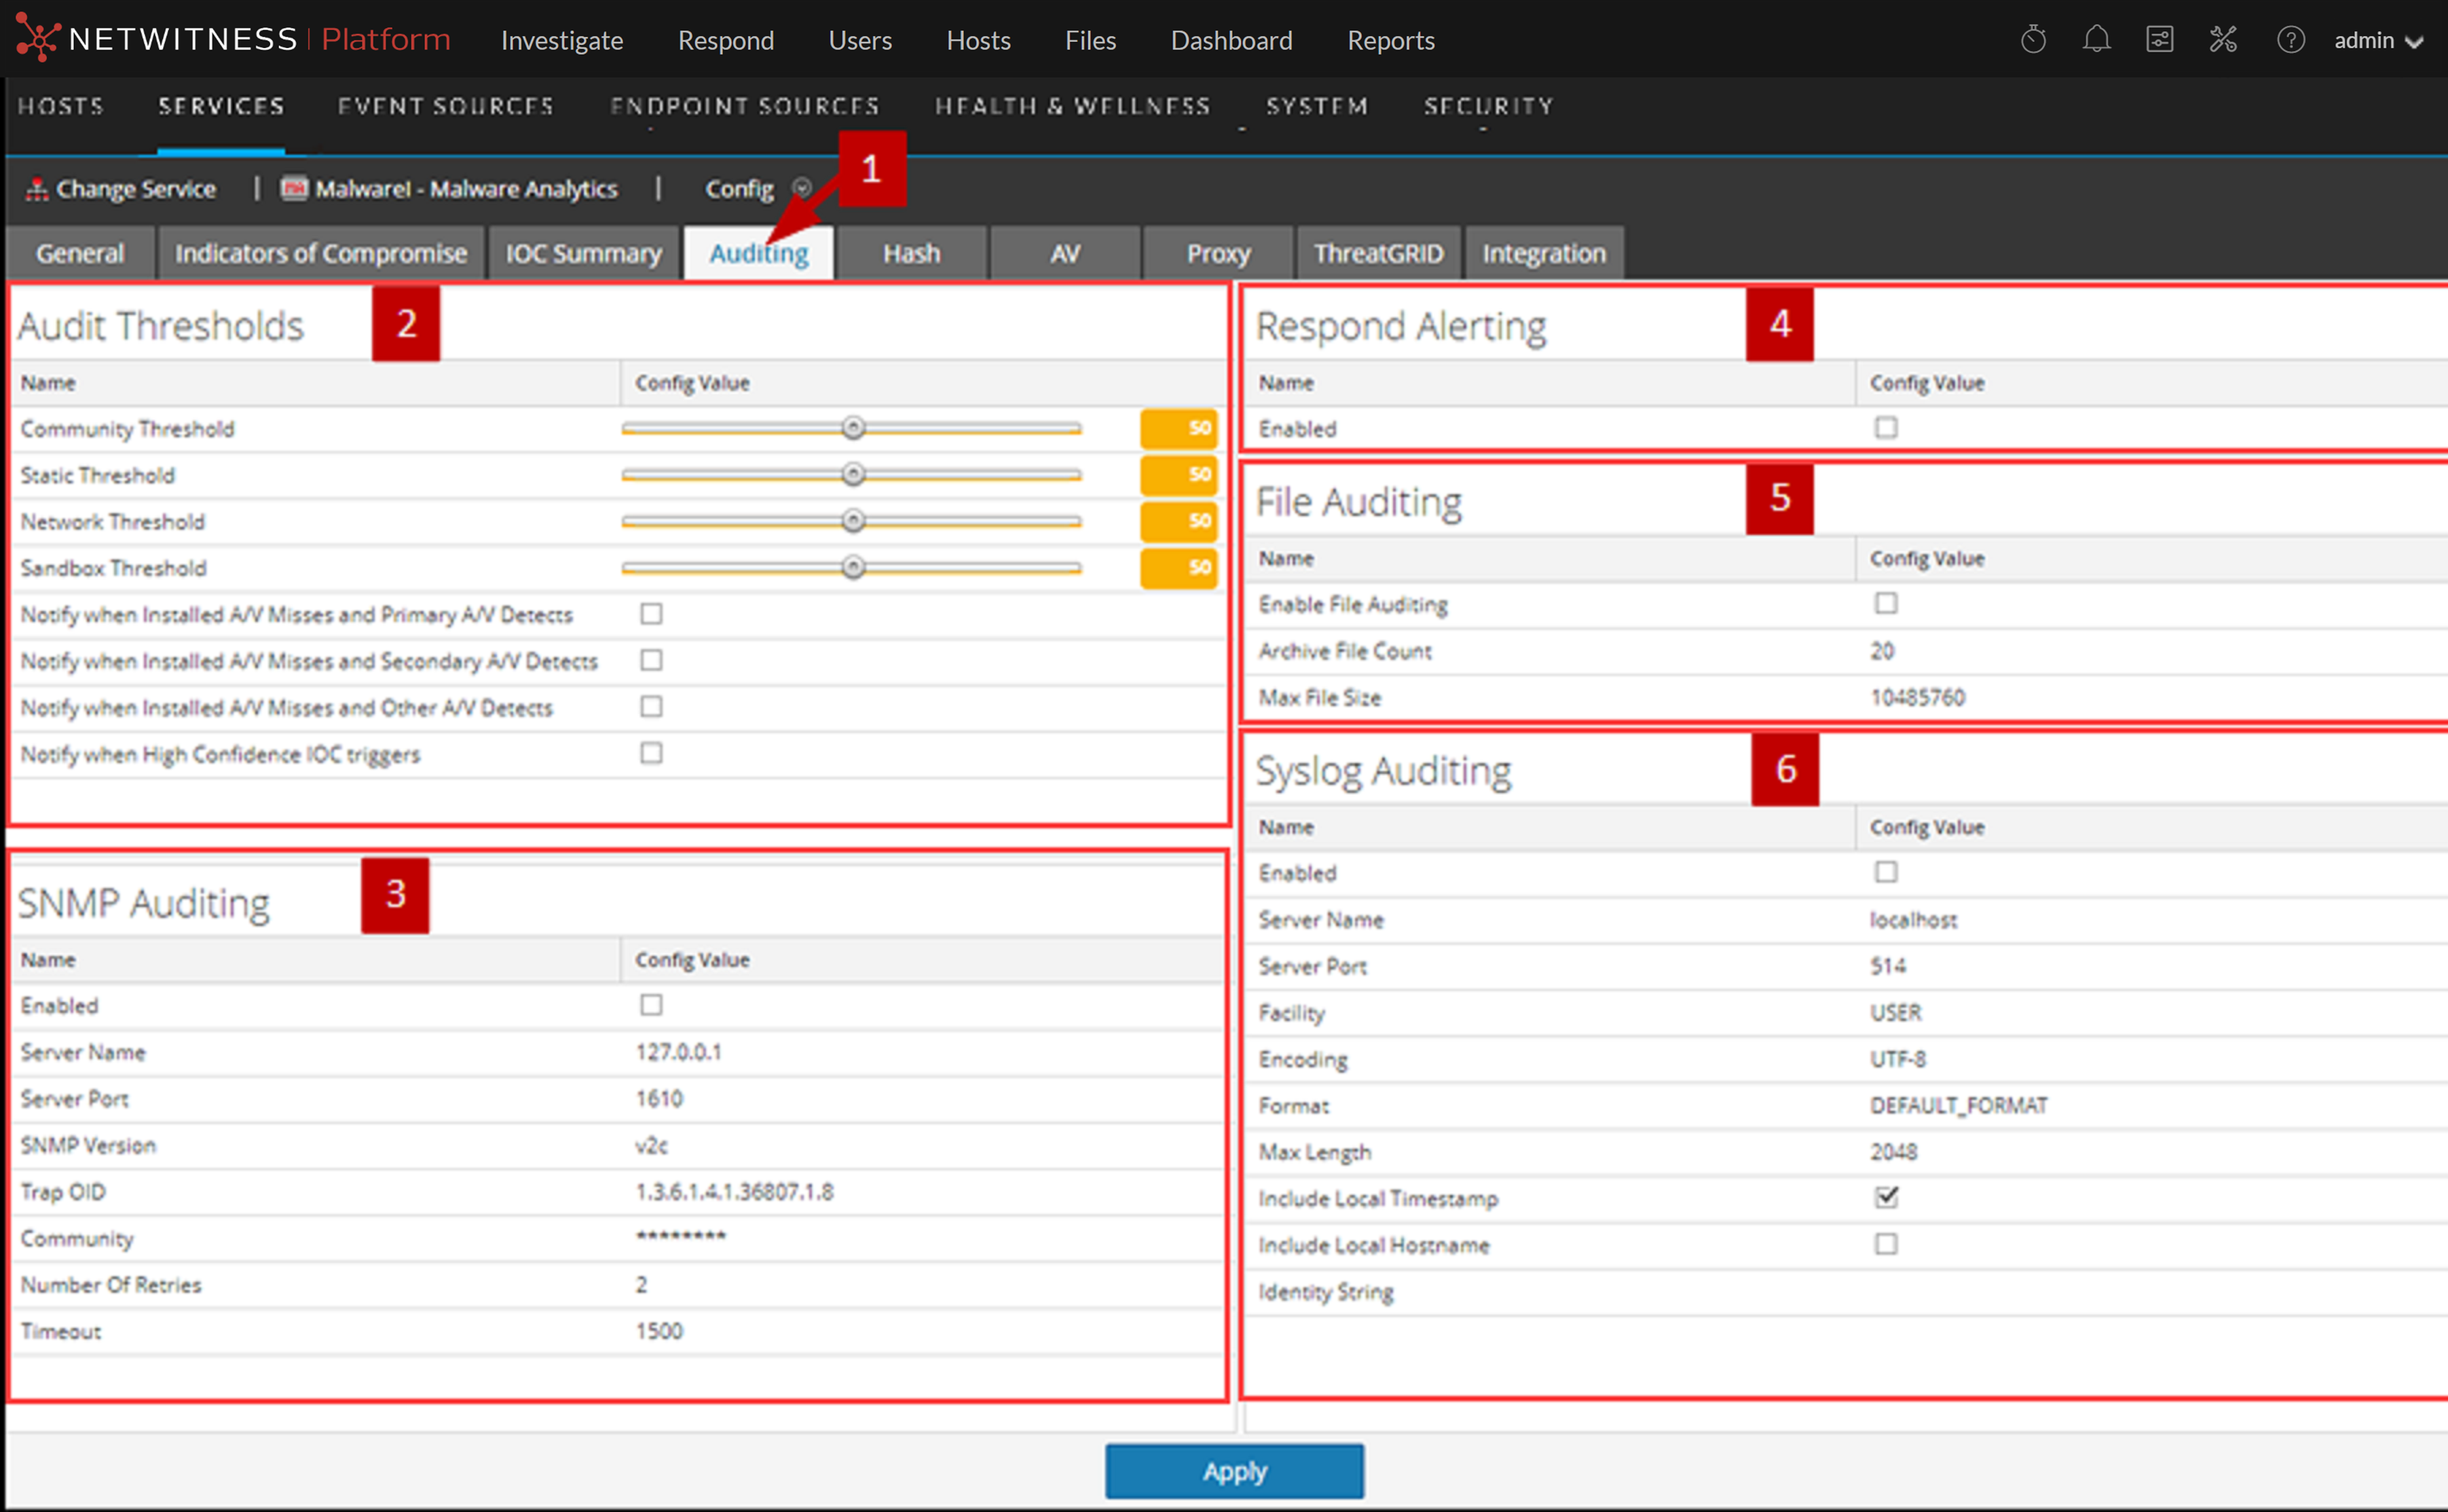Click the Syslog Facility USER value
The image size is (2448, 1512).
[1895, 1012]
